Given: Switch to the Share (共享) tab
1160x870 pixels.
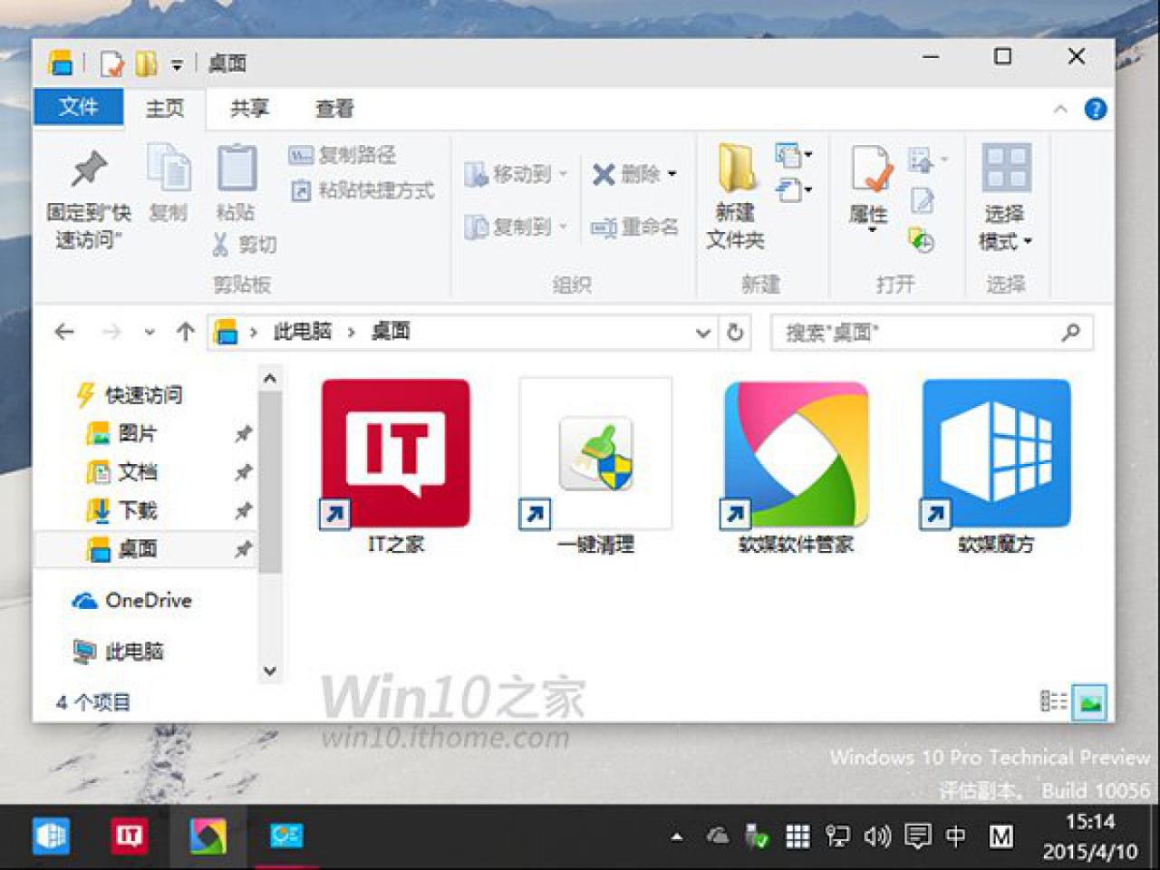Looking at the screenshot, I should click(x=249, y=109).
